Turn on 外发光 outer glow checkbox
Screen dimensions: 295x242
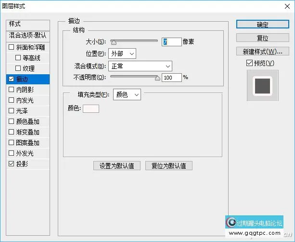click(x=12, y=153)
